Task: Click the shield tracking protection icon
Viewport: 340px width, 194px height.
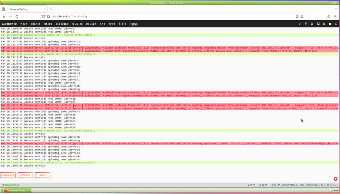Action: coord(44,16)
